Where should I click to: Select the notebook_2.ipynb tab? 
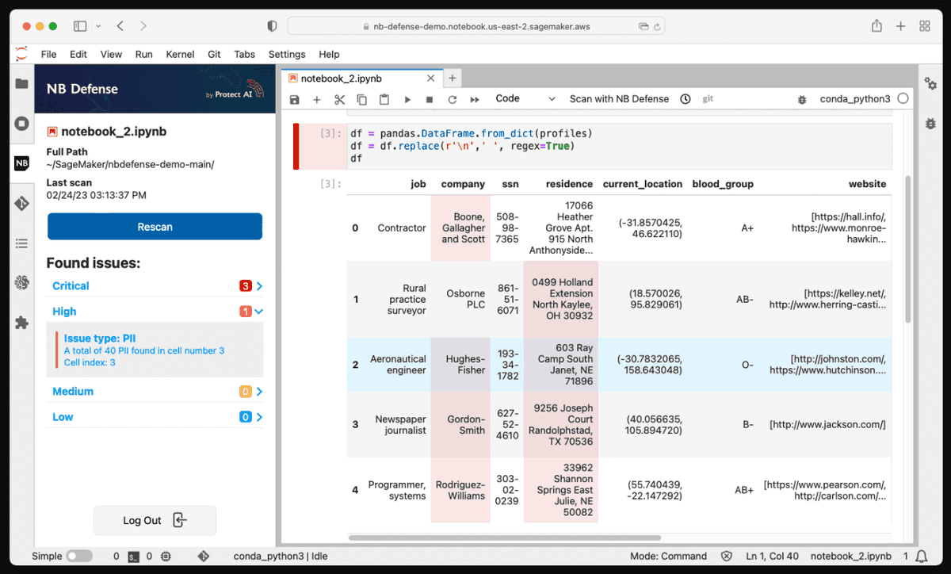click(x=363, y=78)
